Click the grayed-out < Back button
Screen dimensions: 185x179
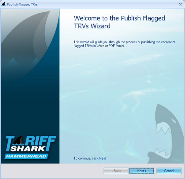click(x=116, y=171)
